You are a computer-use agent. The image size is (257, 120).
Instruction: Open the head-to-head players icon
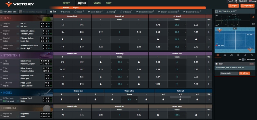231,55
